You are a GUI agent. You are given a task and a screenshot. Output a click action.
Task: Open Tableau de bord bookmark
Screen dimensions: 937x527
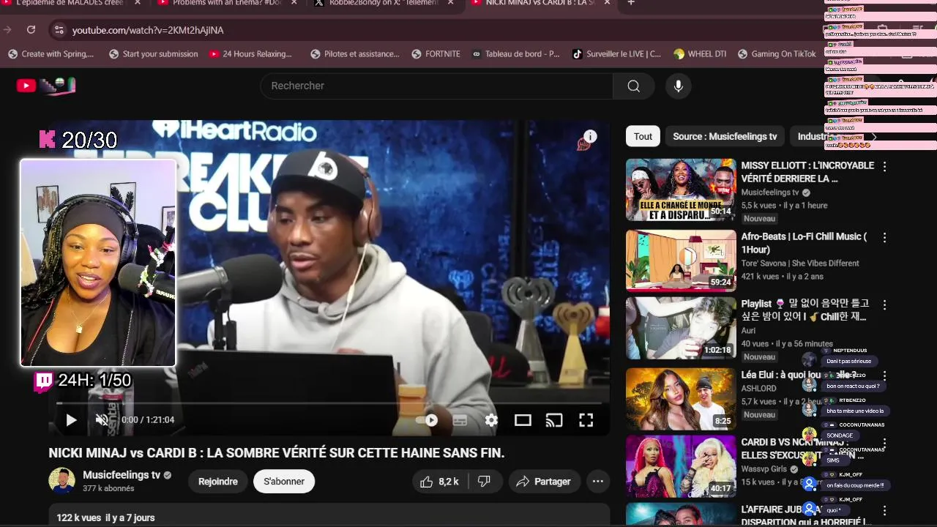coord(515,54)
